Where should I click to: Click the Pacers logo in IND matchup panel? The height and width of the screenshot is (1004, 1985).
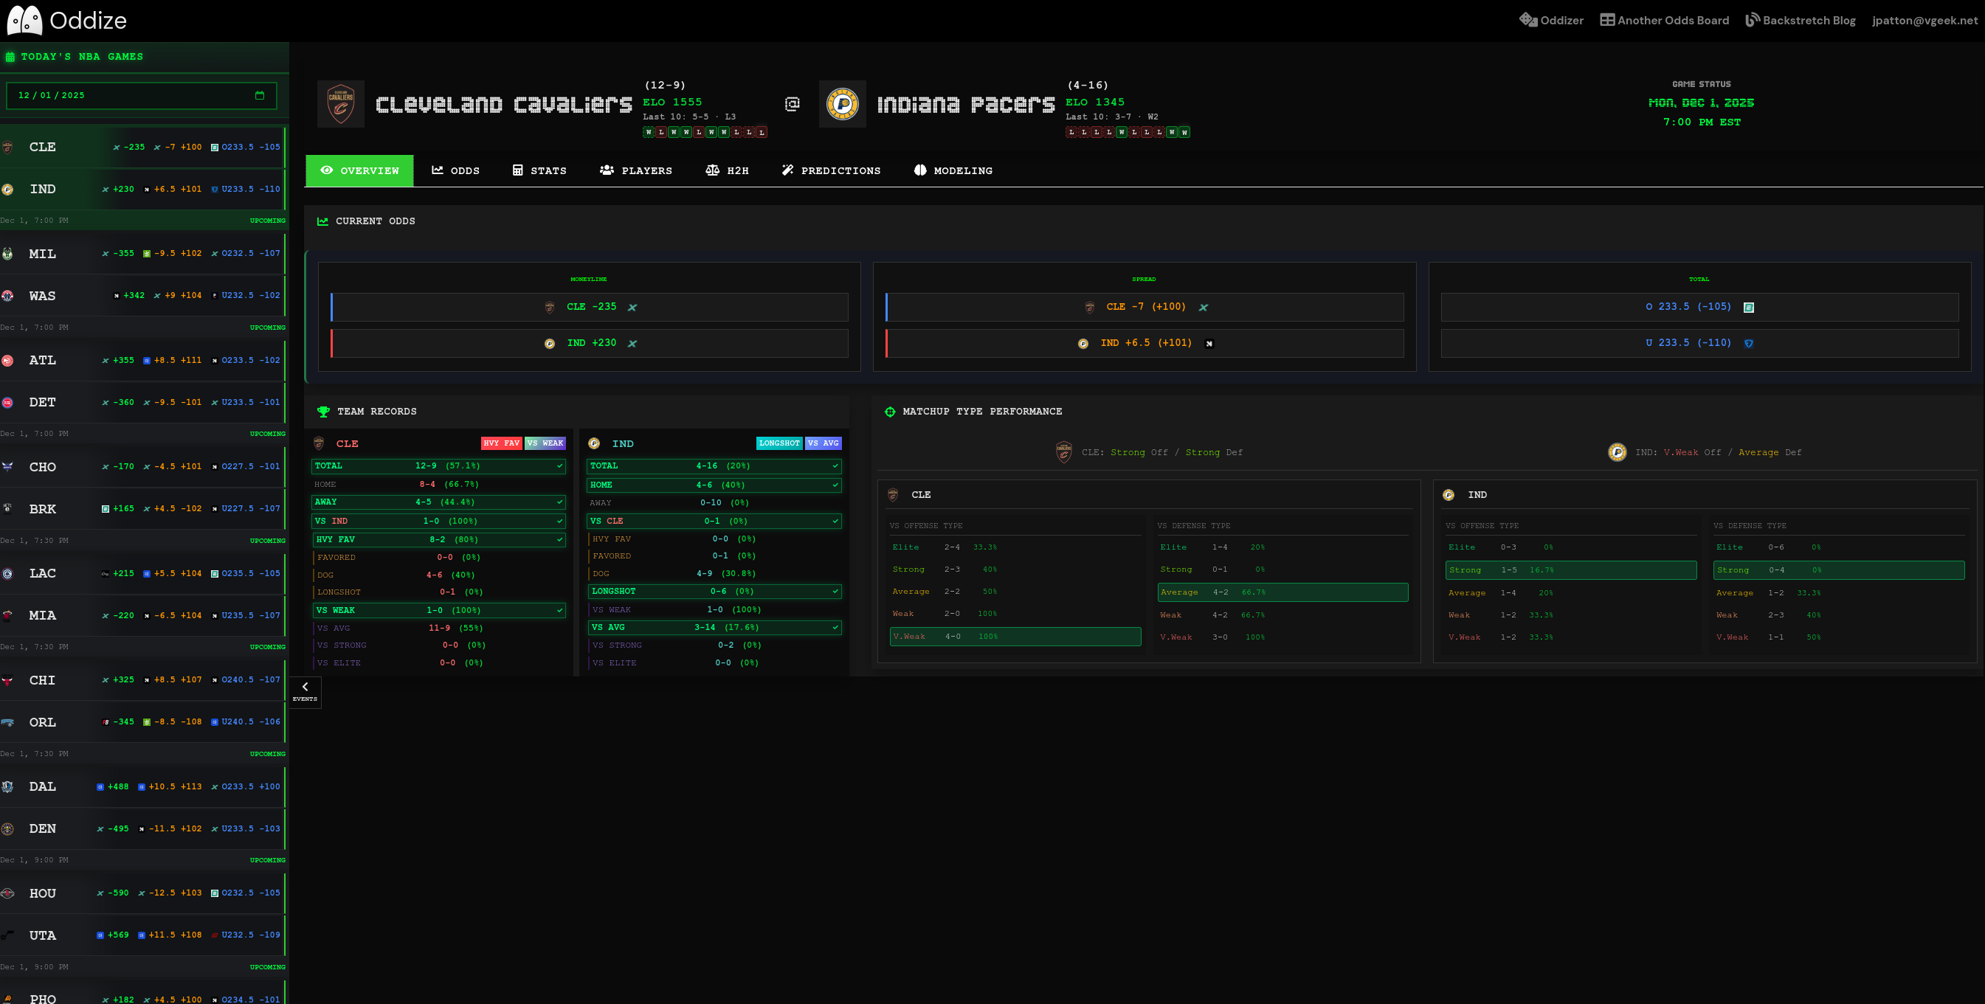[x=1449, y=495]
